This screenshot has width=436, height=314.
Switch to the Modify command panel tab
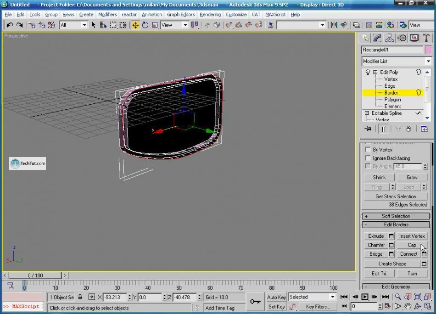tap(377, 38)
